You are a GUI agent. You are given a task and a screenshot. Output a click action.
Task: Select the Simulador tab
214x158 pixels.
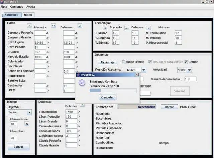pyautogui.click(x=12, y=15)
